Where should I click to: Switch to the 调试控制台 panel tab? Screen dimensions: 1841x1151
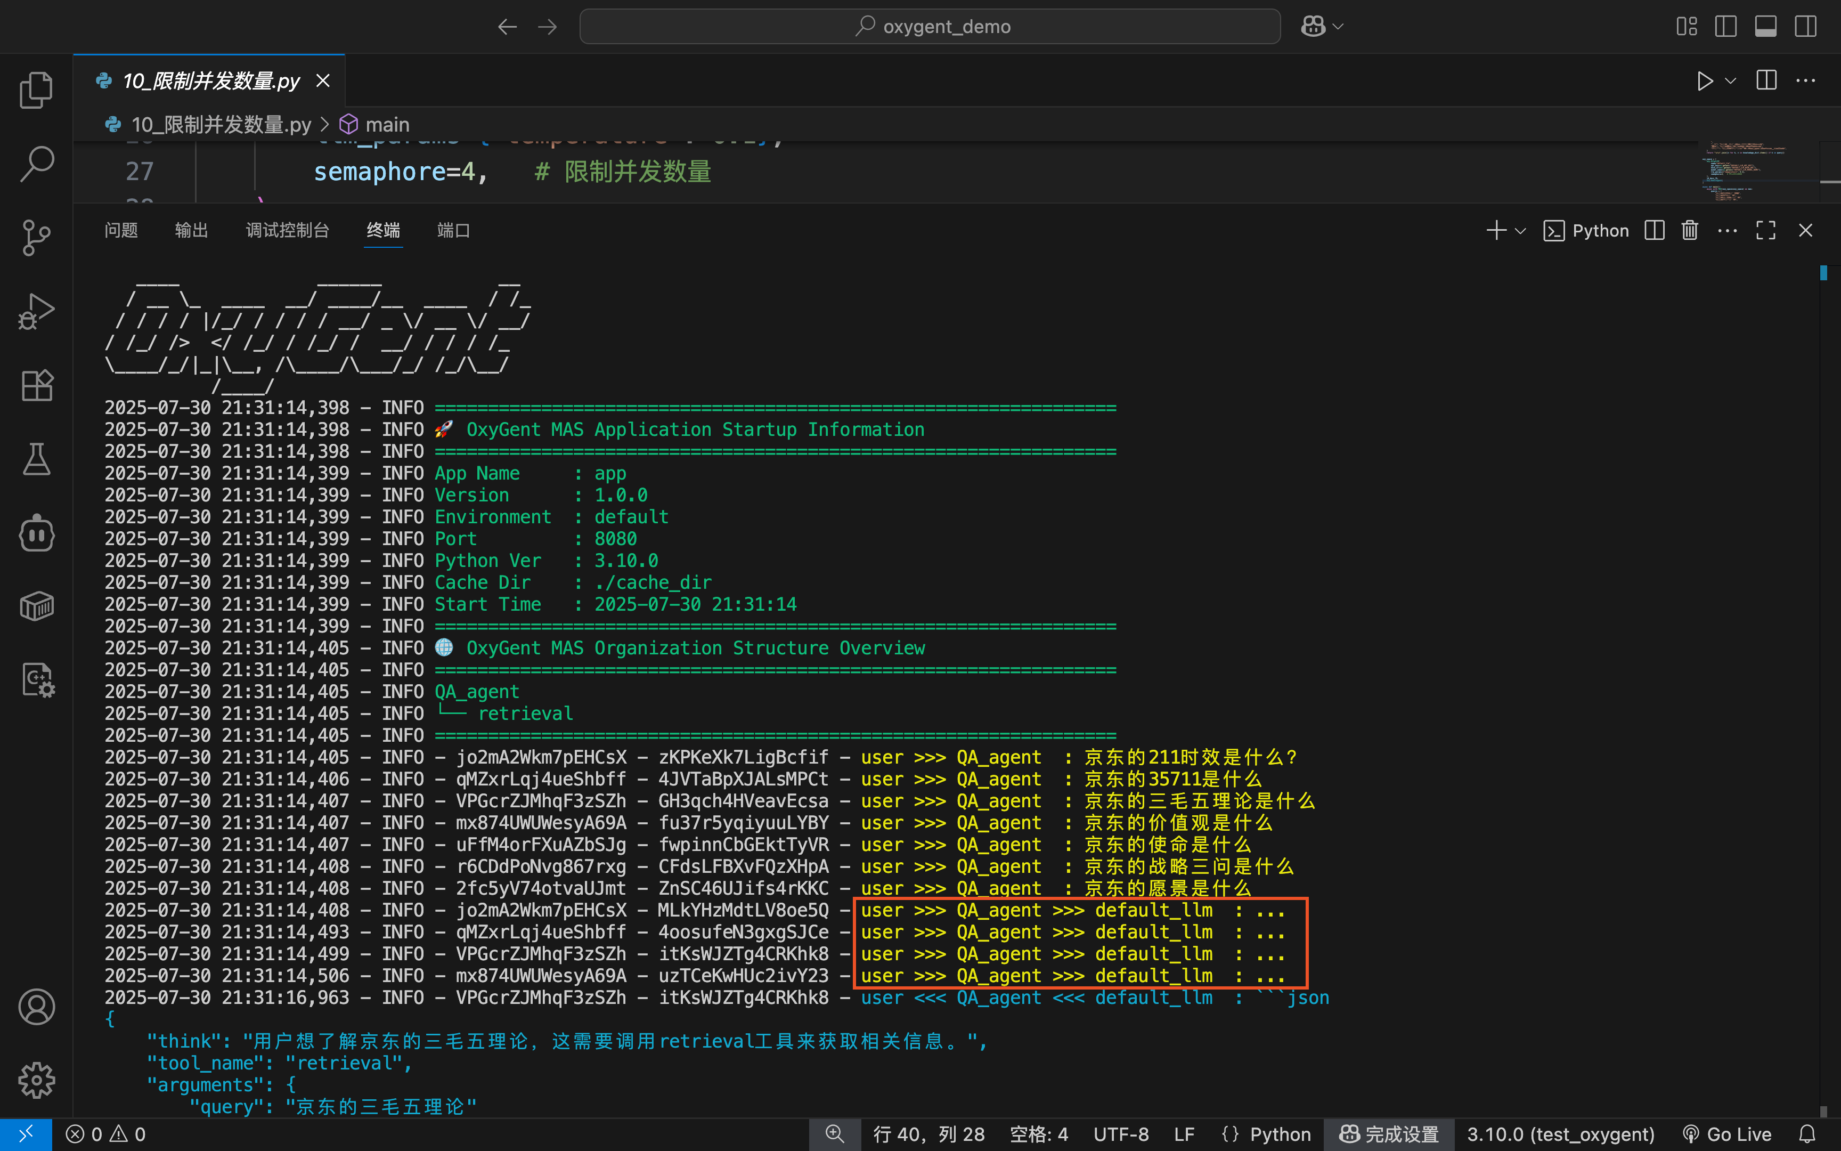pos(288,231)
